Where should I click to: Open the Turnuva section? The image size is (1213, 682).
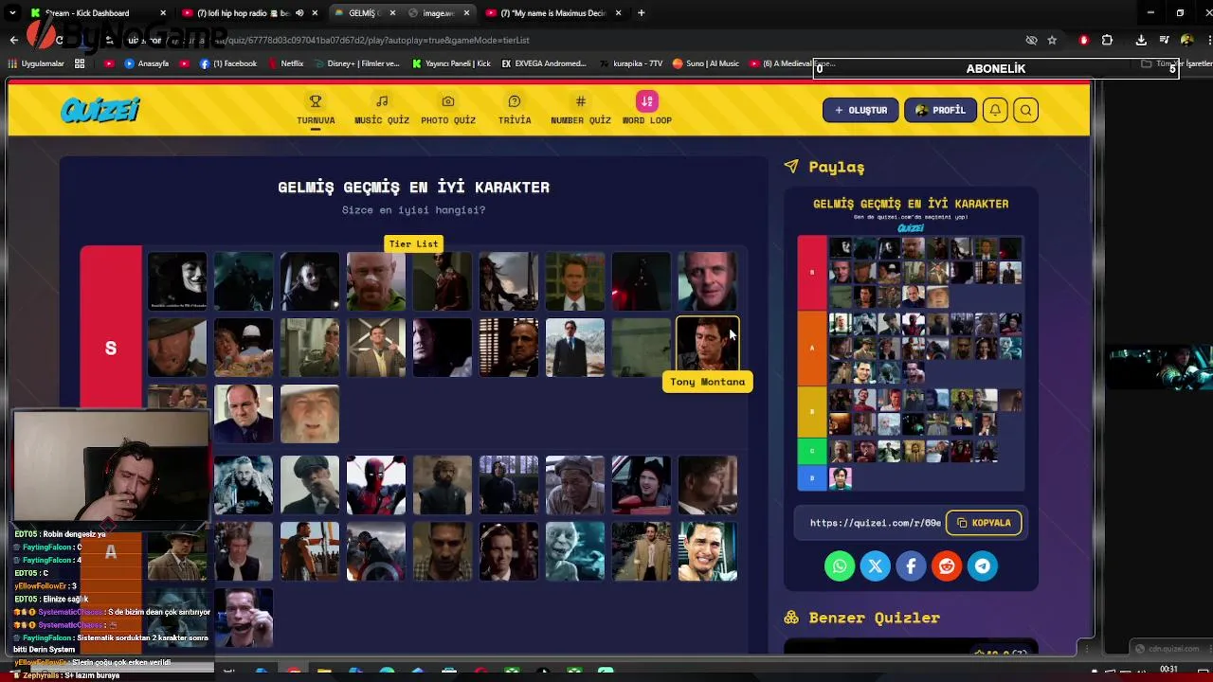click(316, 110)
